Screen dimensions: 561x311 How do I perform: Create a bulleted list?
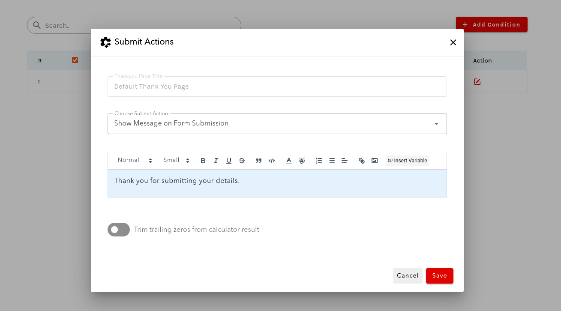tap(332, 161)
